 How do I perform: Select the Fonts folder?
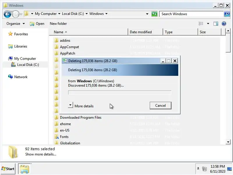point(64,137)
